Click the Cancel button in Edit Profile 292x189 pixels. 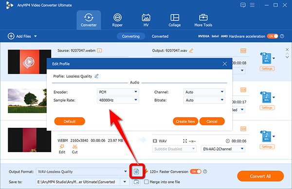click(x=212, y=121)
